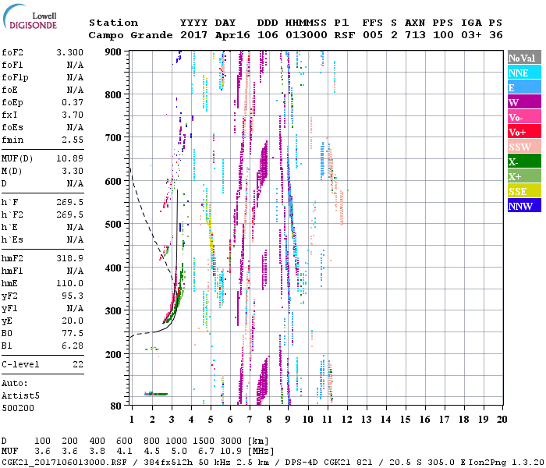Select the SSW salmon legend swatch
This screenshot has width=546, height=468.
click(x=524, y=147)
